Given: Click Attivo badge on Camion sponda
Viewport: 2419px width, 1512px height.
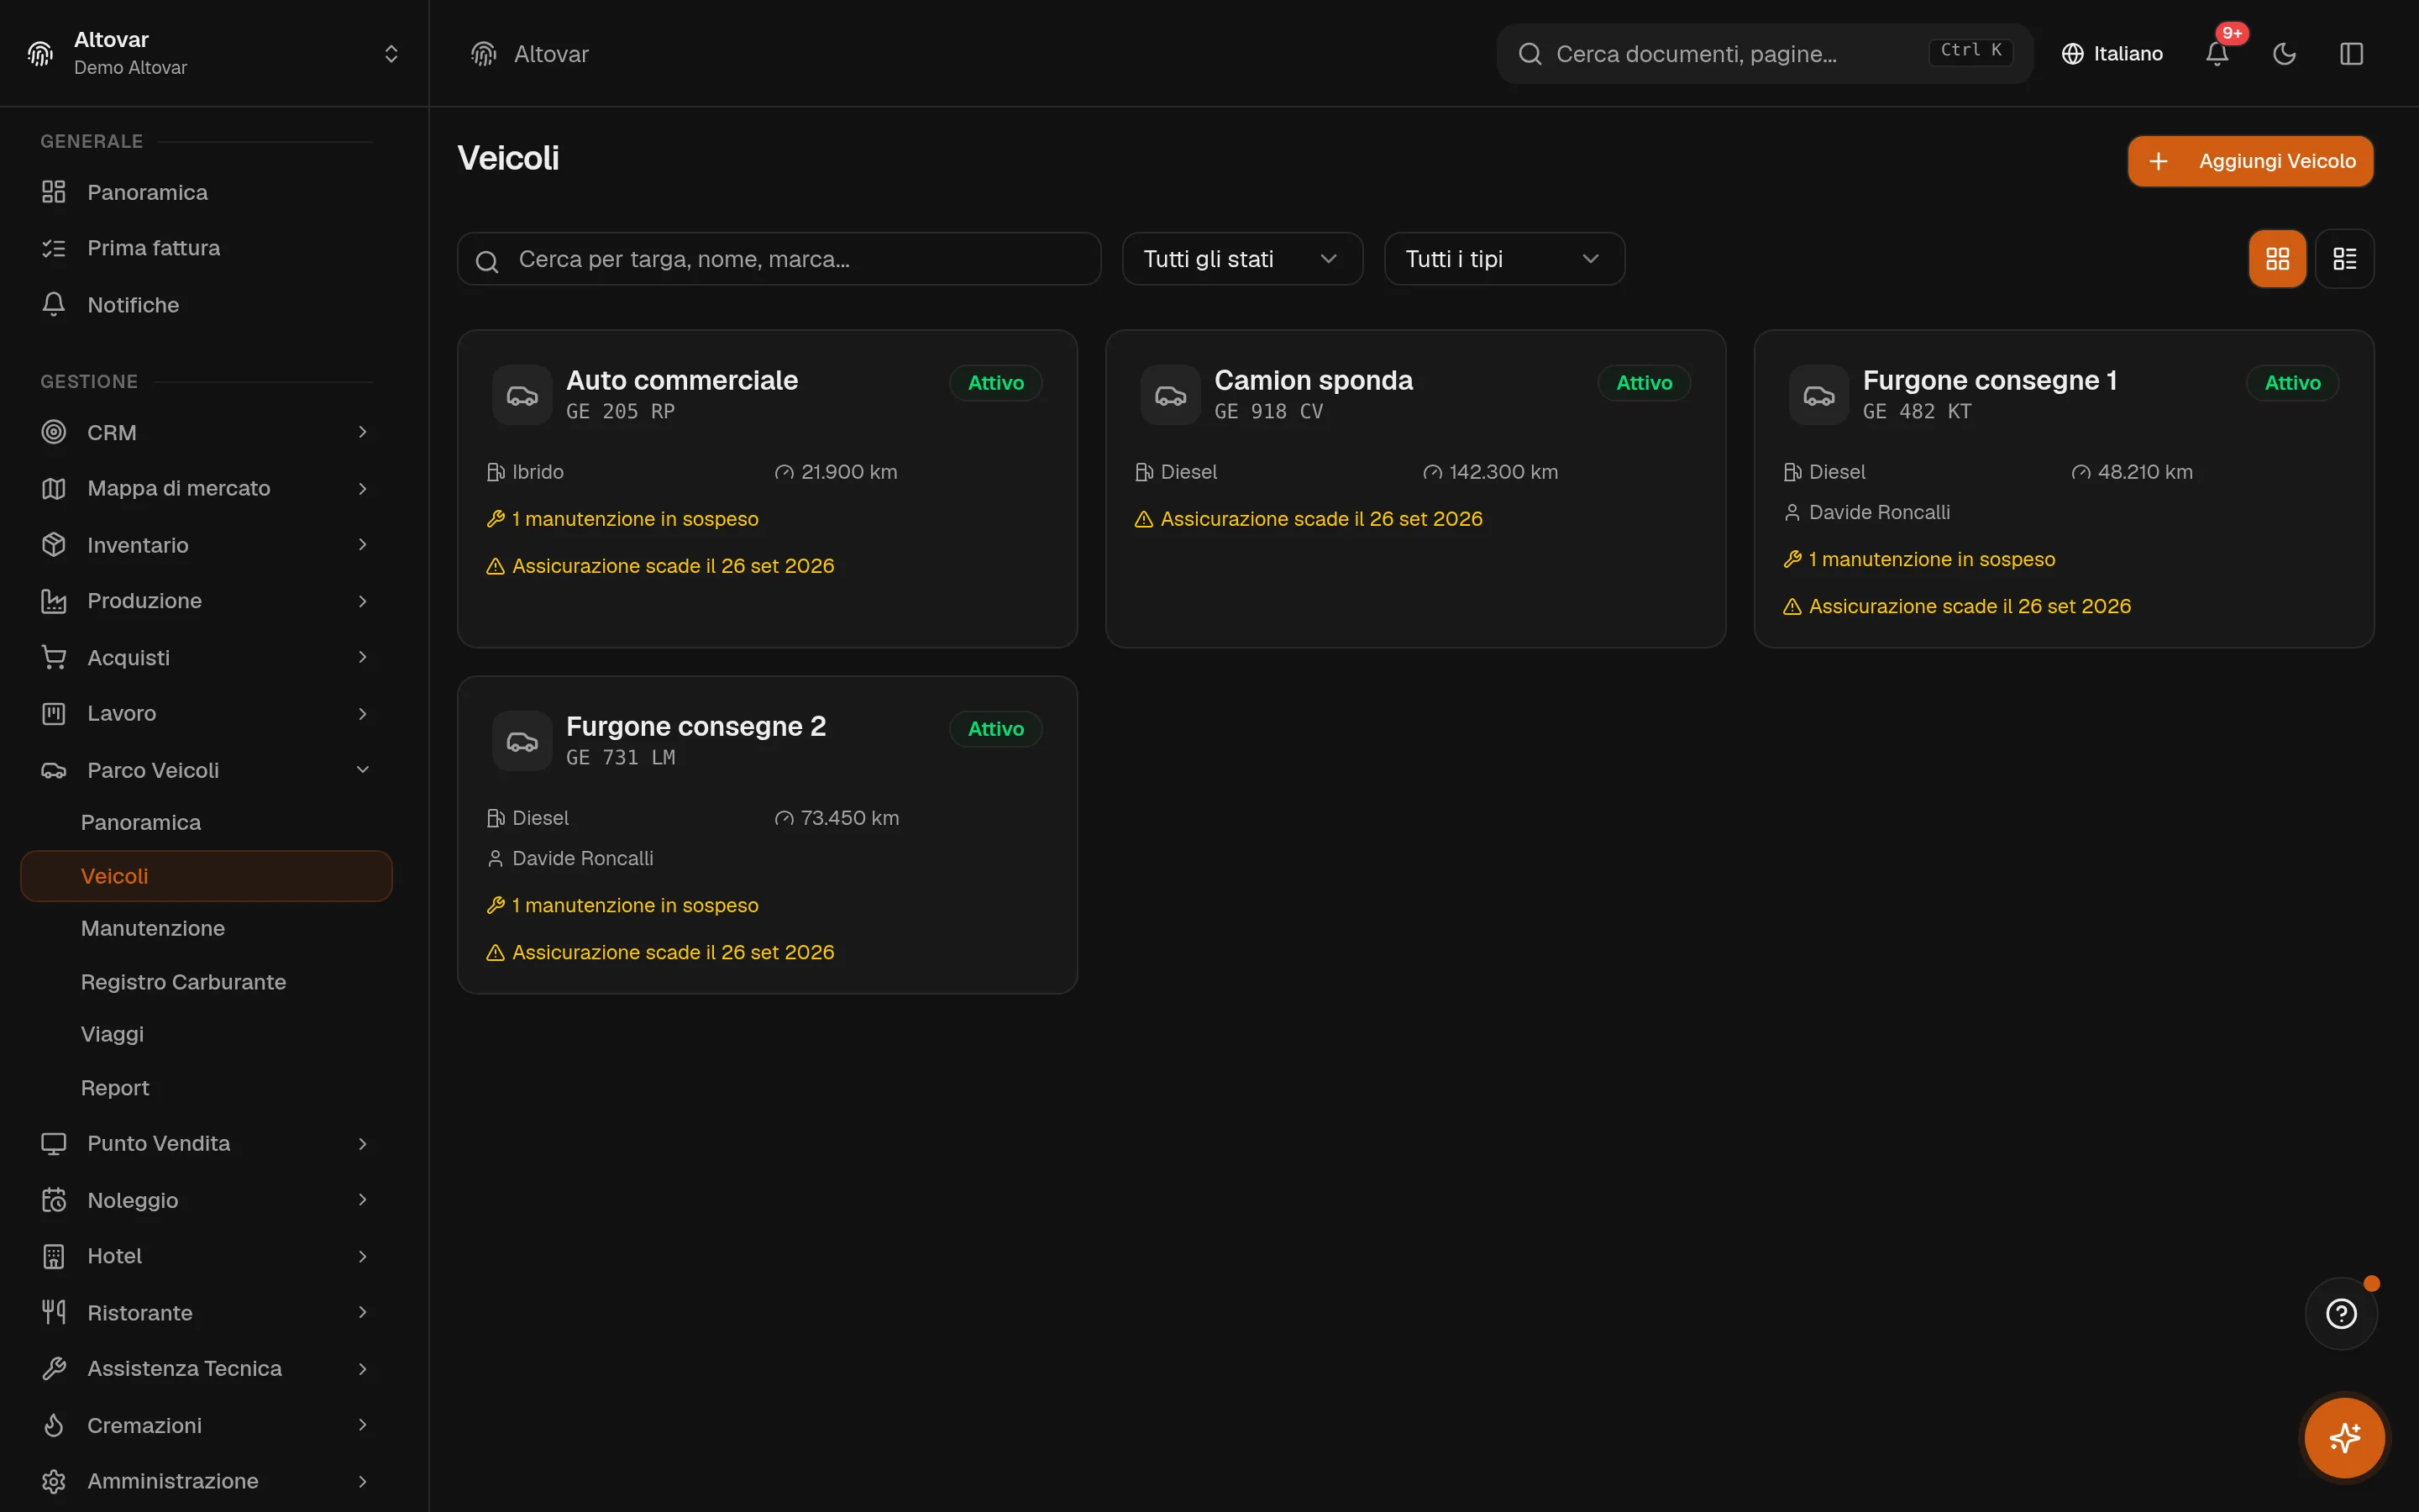Looking at the screenshot, I should 1643,383.
